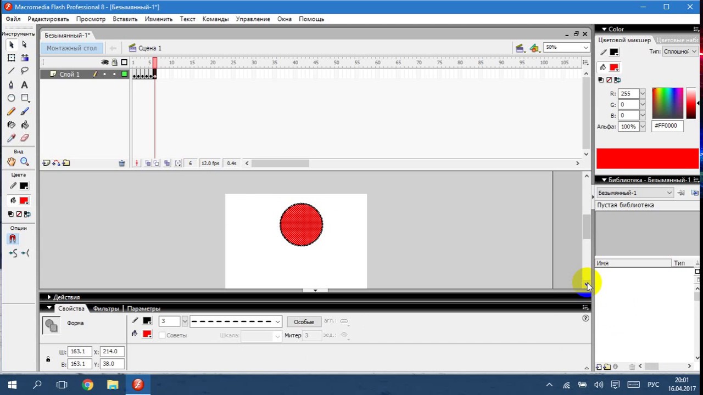Click the hex color field #FF0000
Image resolution: width=703 pixels, height=395 pixels.
pos(668,126)
